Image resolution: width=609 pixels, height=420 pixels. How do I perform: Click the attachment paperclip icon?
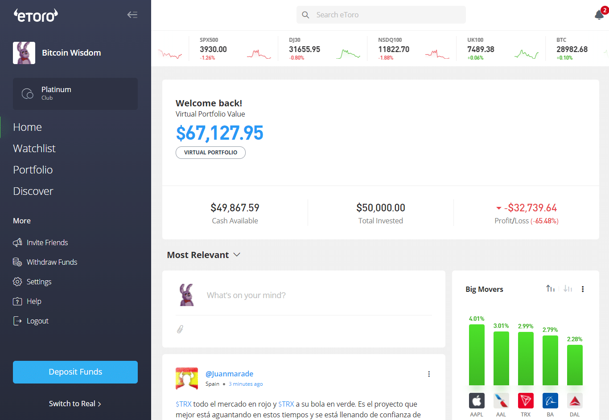point(180,329)
